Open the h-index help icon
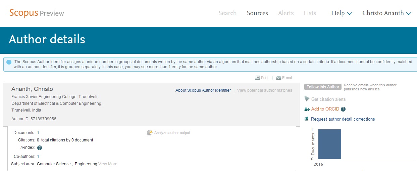Viewport: 417px width, 171px height. tap(40, 148)
